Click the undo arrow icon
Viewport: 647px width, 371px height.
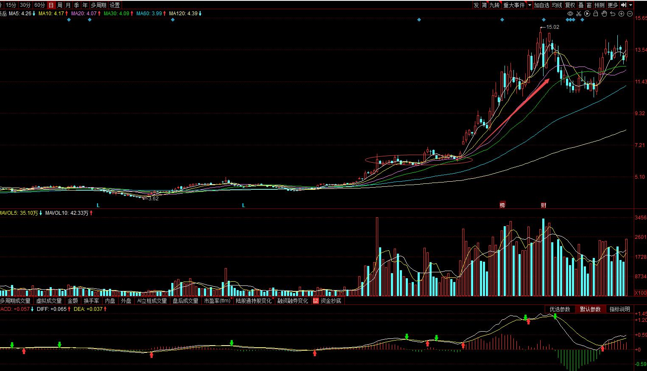click(x=613, y=14)
